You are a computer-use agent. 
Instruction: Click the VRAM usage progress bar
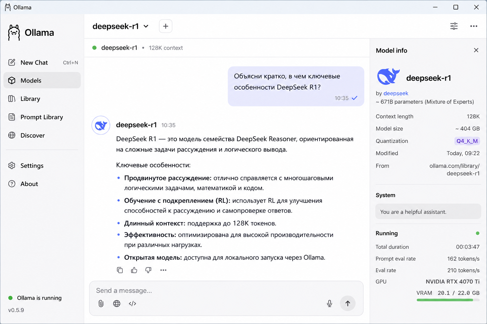[448, 300]
